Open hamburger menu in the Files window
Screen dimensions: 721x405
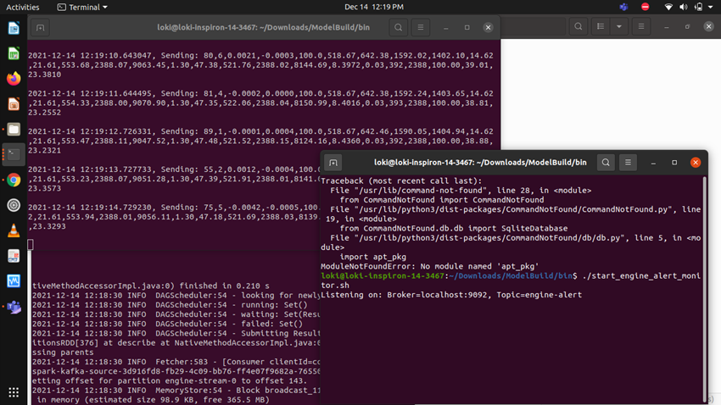(641, 26)
